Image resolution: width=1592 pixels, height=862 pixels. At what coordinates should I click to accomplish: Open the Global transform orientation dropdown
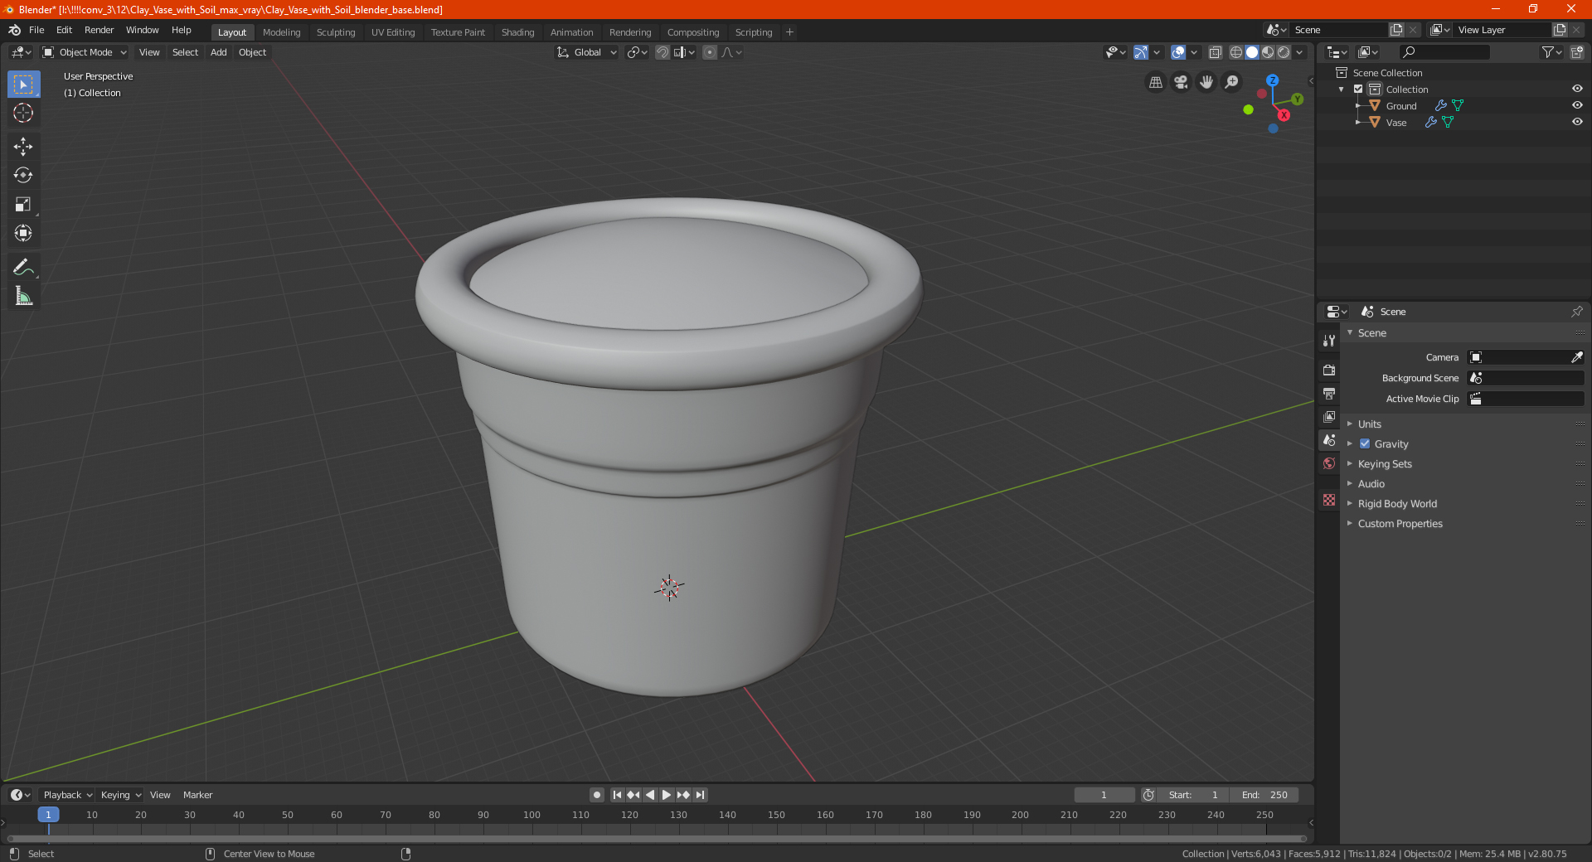[x=587, y=52]
